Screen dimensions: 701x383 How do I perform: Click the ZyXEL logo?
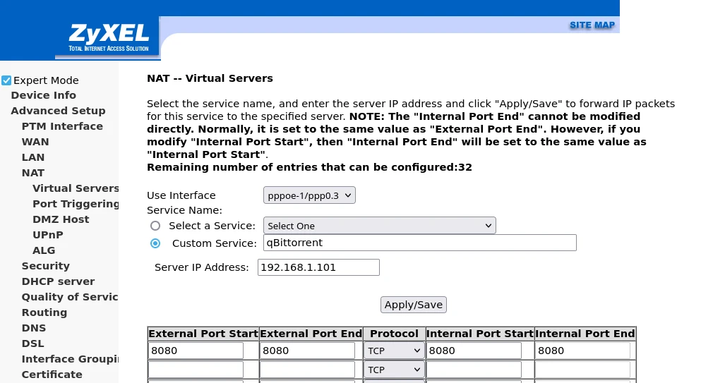pyautogui.click(x=108, y=37)
